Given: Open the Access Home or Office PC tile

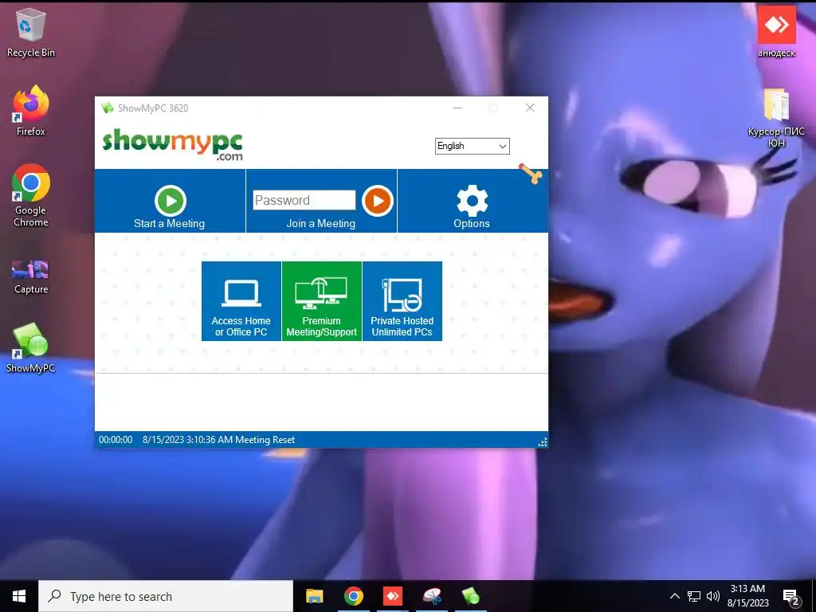Looking at the screenshot, I should [x=241, y=301].
